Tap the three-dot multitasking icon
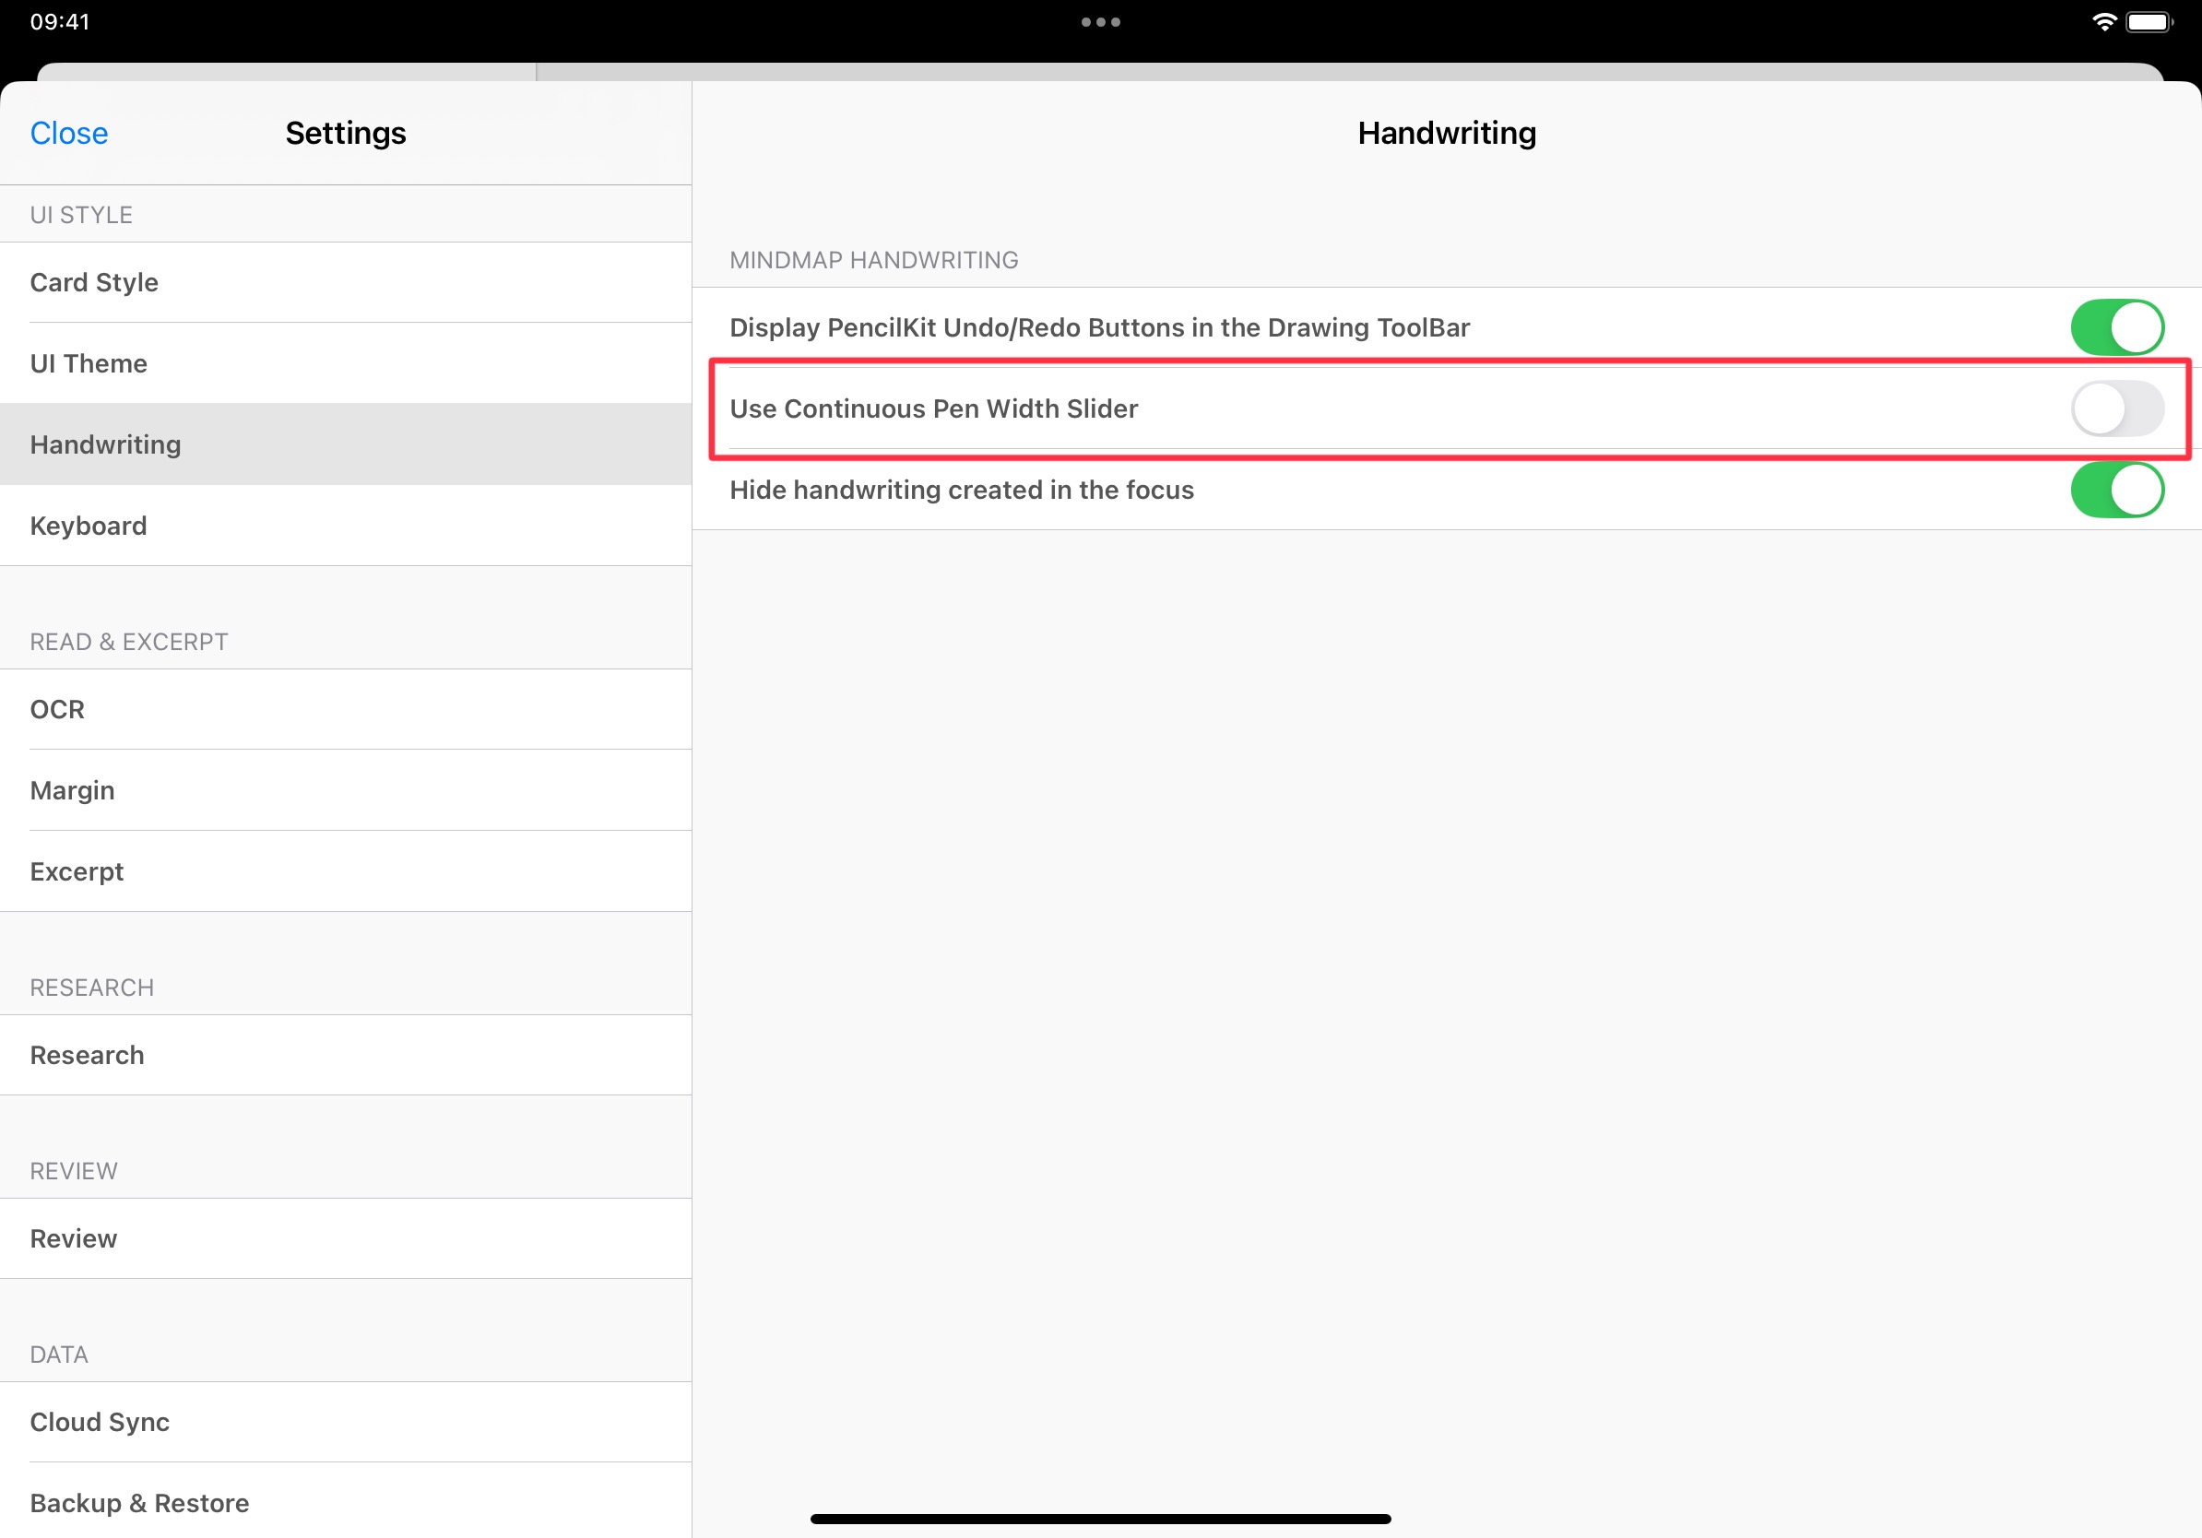 tap(1100, 22)
